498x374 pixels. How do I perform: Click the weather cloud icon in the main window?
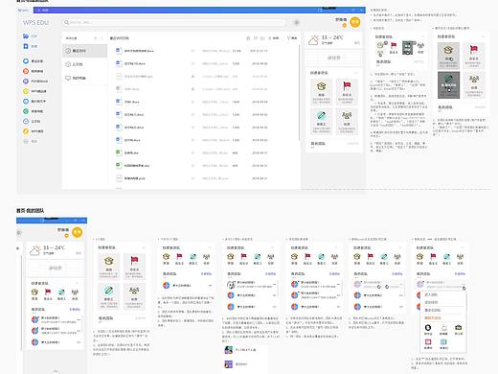point(313,40)
